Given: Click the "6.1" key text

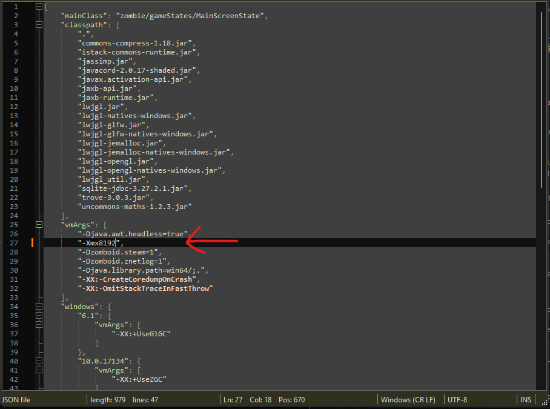Looking at the screenshot, I should (x=88, y=316).
